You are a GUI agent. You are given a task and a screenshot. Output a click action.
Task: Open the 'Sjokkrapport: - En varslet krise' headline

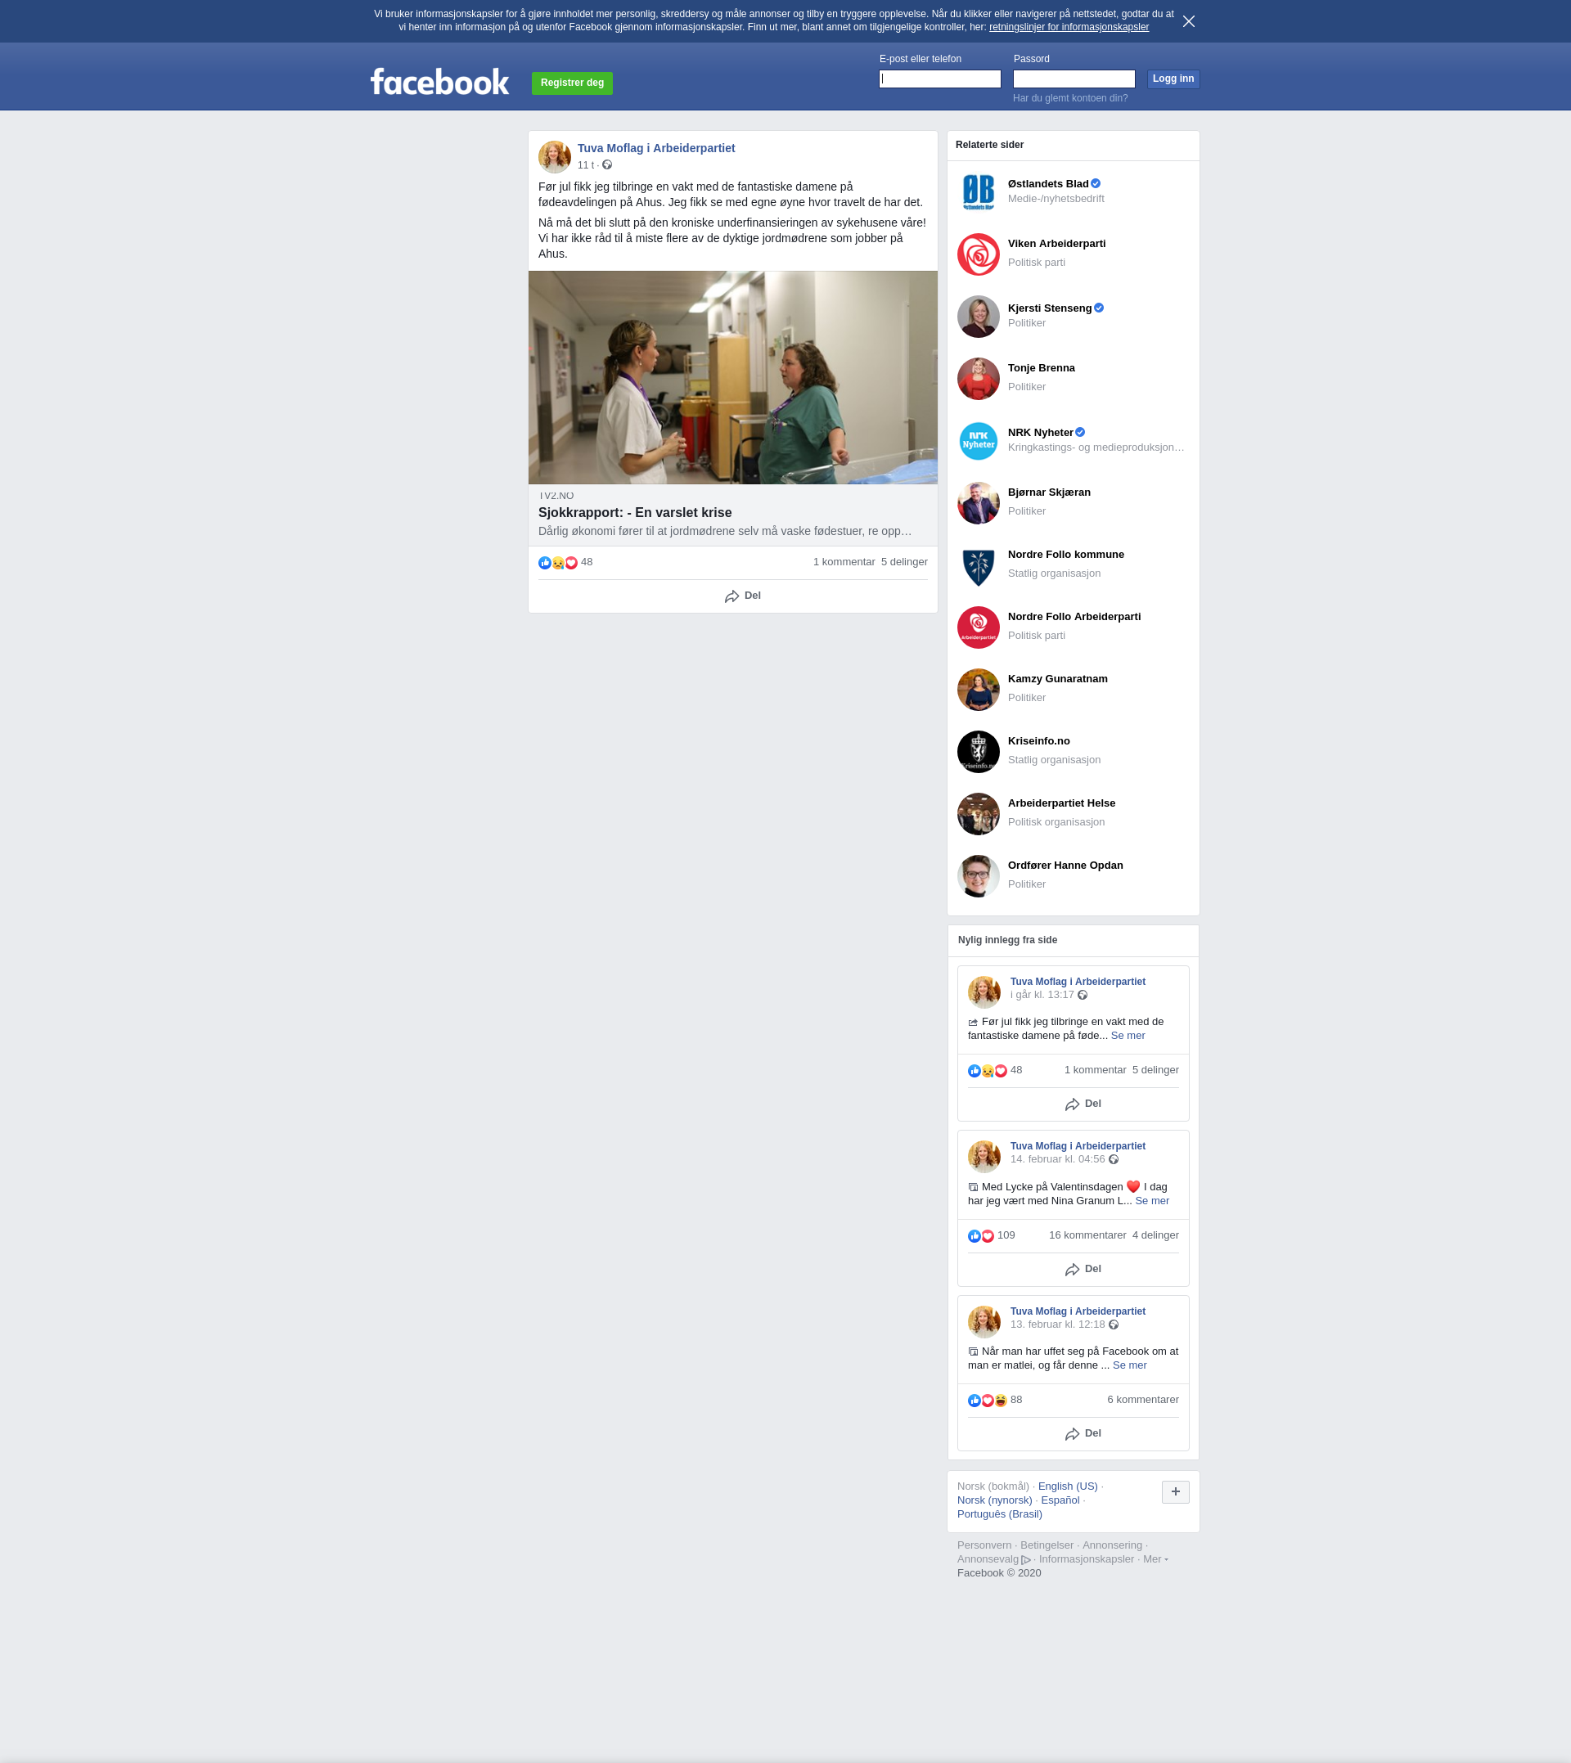coord(635,513)
